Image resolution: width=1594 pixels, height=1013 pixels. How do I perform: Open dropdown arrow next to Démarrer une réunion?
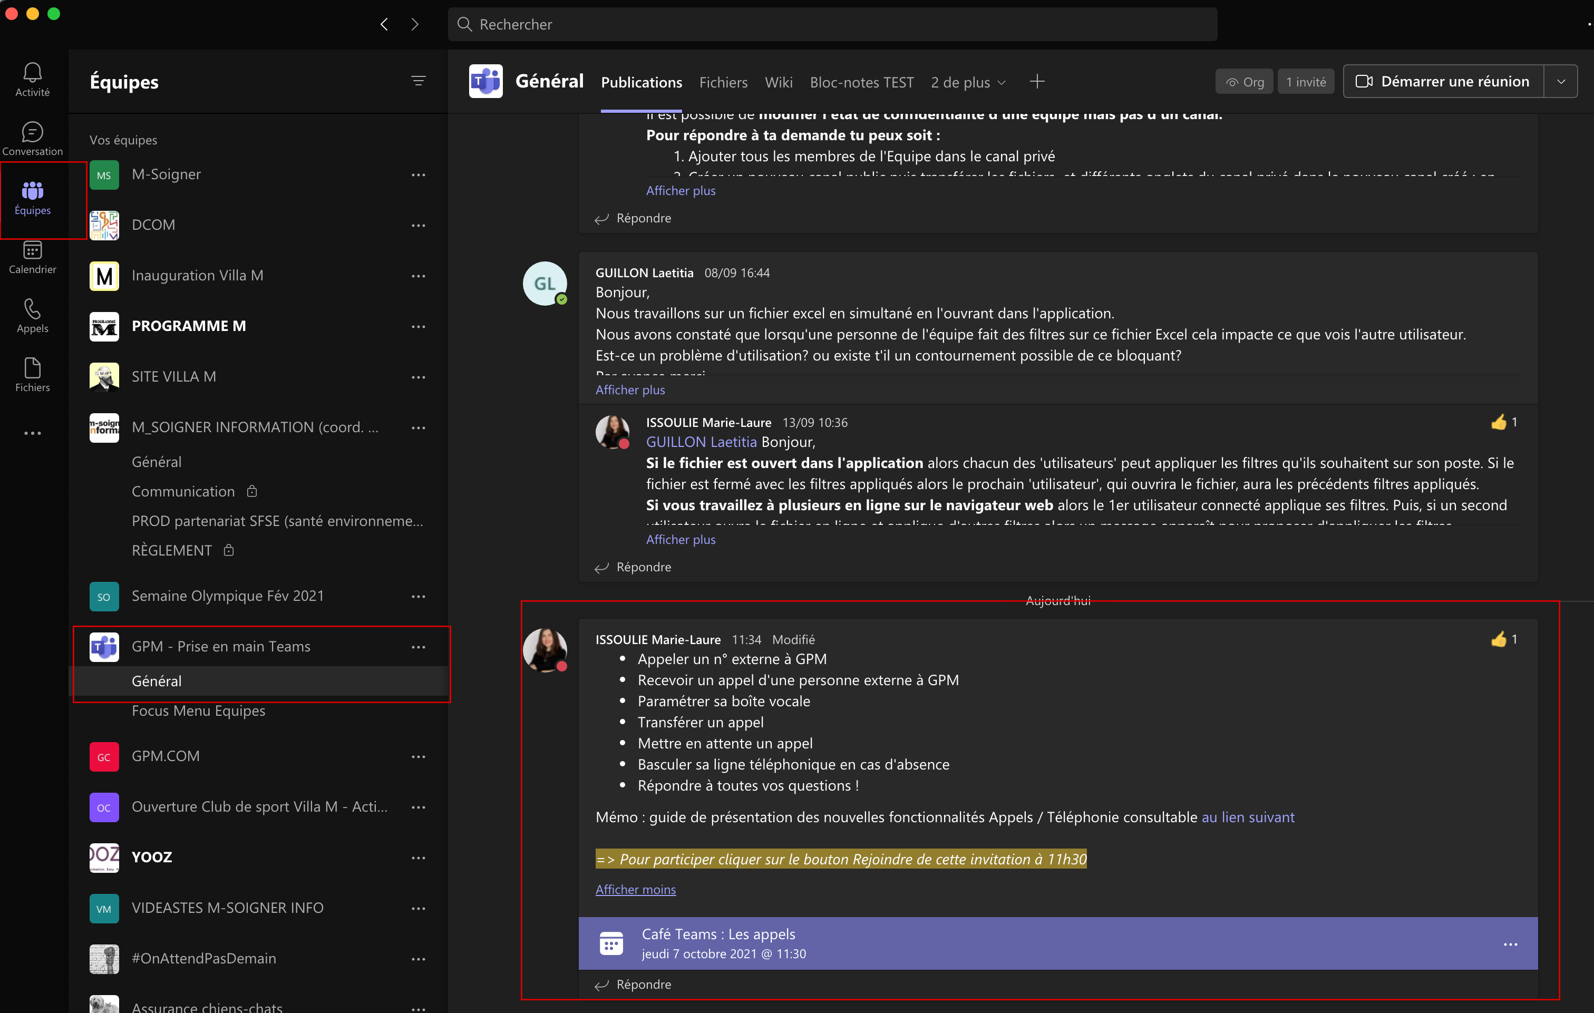1561,82
